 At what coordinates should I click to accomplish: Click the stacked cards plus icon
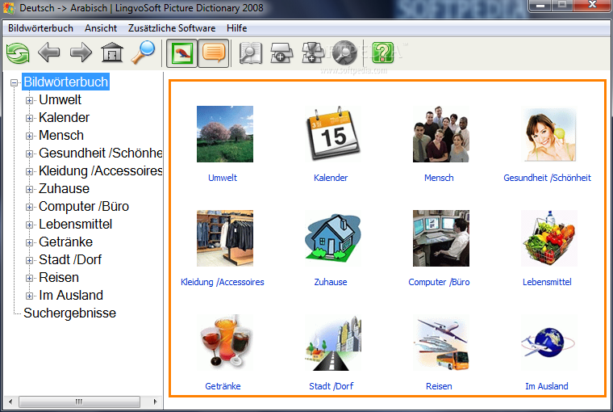(x=281, y=53)
